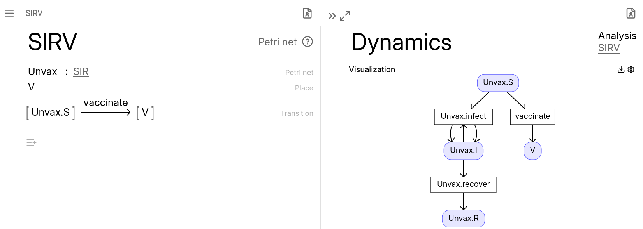Viewport: 643px width, 229px height.
Task: Click the Petri net help icon
Action: pyautogui.click(x=307, y=42)
